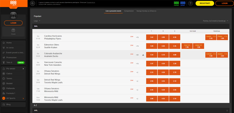The image size is (234, 113).
Task: Switch to Naviga Hockey su Ghiaccio tab
Action: tap(146, 11)
